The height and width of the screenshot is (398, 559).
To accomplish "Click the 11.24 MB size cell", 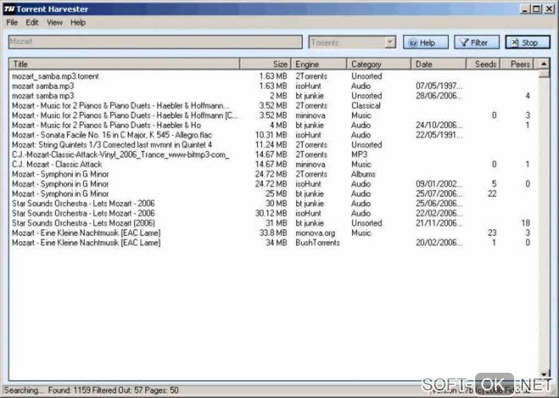I will click(271, 144).
